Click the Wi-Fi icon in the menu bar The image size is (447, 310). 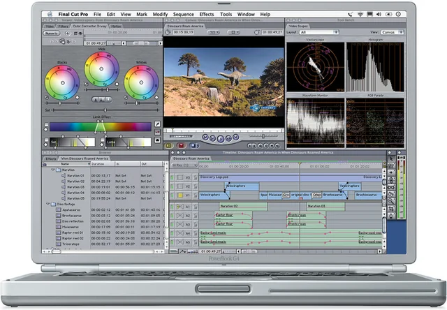coord(360,14)
